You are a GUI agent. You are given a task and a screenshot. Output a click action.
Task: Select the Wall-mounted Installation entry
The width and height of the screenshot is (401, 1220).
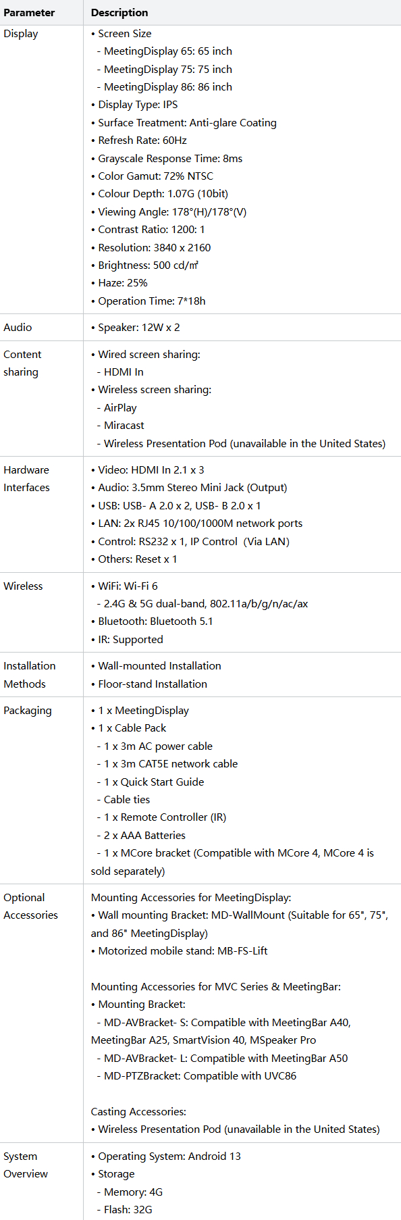(156, 666)
